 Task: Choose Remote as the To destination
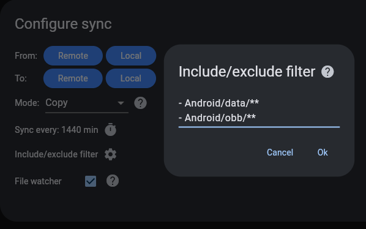click(x=73, y=78)
